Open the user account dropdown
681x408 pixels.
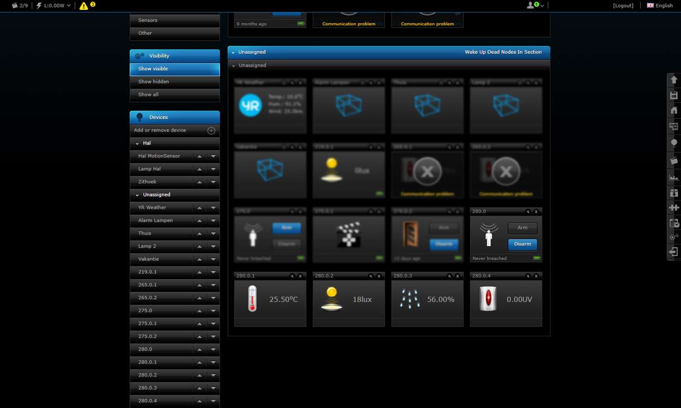(x=535, y=5)
